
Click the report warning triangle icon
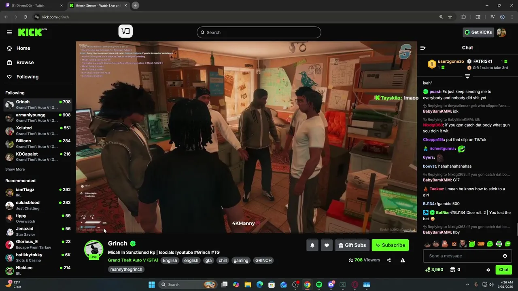coord(403,260)
